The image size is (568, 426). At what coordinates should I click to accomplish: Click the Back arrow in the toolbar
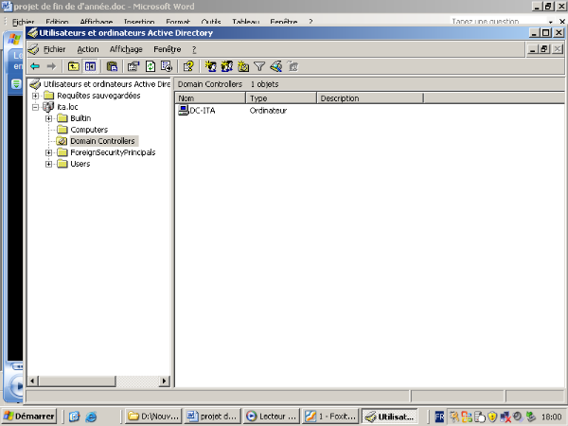[35, 66]
